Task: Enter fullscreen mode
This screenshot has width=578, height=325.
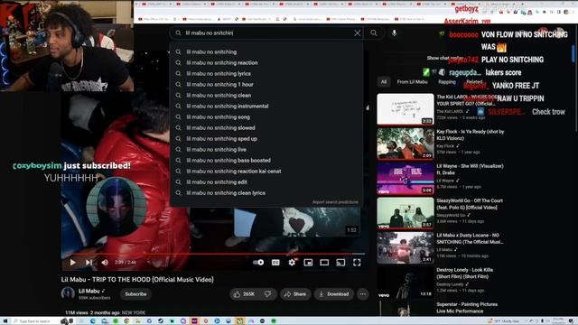Action: [x=357, y=263]
